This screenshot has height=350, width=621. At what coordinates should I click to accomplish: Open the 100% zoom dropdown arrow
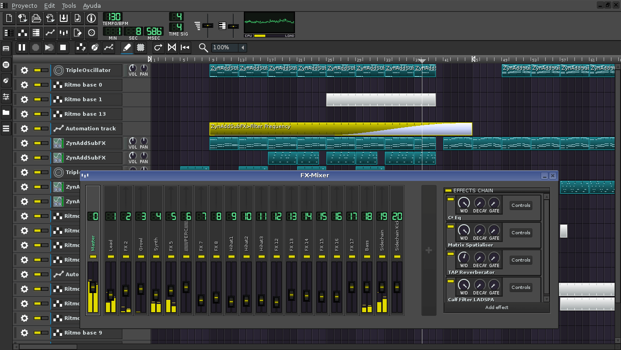[243, 47]
